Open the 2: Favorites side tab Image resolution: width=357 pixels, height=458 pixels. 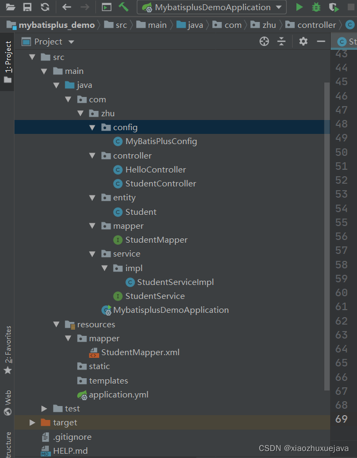coord(8,348)
